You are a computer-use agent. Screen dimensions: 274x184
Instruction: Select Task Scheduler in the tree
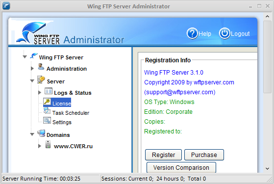point(71,113)
